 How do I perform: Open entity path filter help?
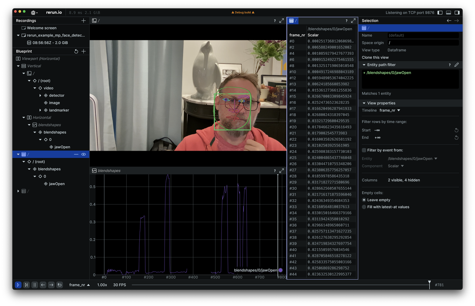[x=449, y=65]
